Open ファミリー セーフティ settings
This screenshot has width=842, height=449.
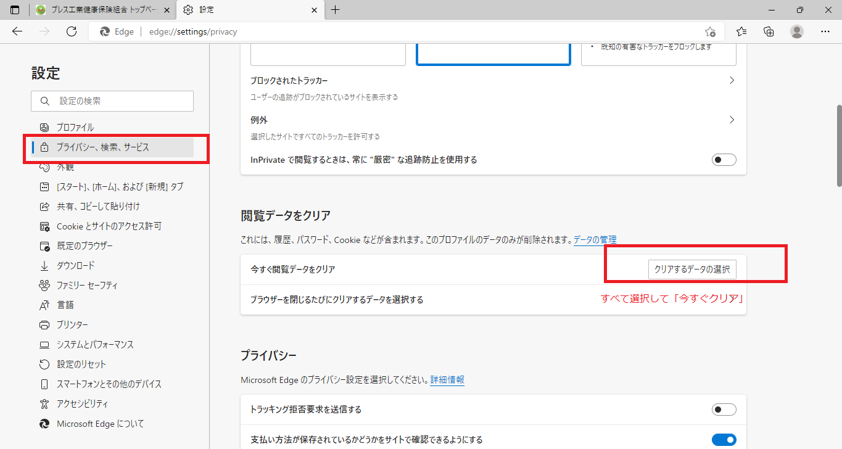pyautogui.click(x=112, y=286)
